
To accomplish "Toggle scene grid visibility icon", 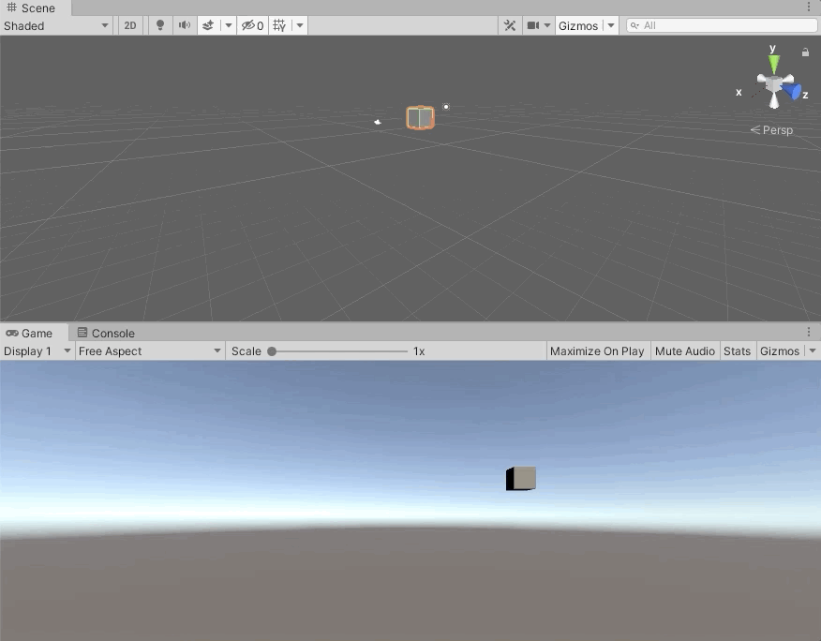I will [x=279, y=25].
